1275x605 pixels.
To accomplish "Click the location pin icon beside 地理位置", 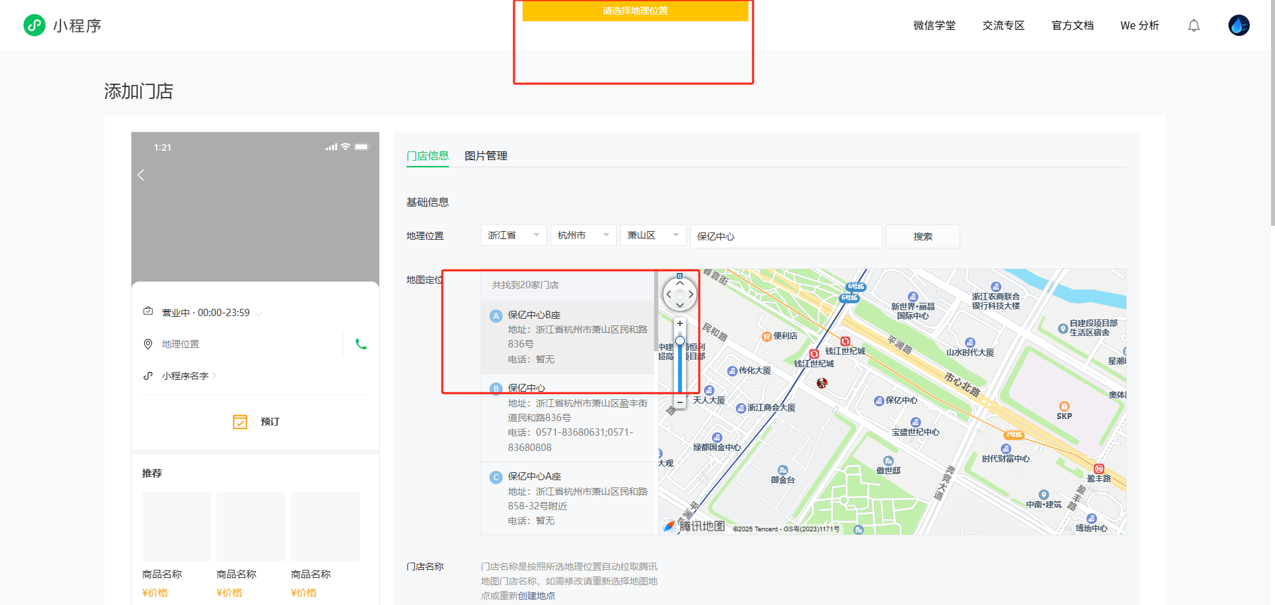I will point(148,344).
